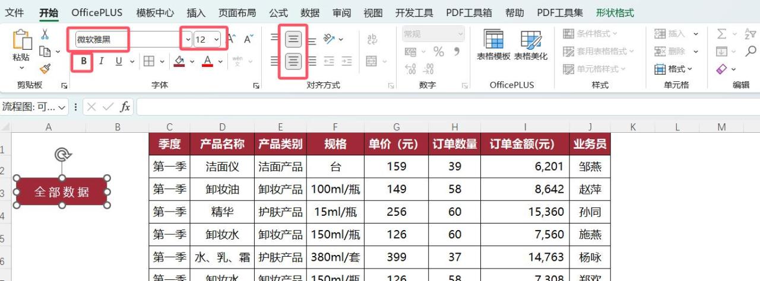Image resolution: width=760 pixels, height=281 pixels.
Task: Open the 格式 cell format menu
Action: [x=674, y=69]
